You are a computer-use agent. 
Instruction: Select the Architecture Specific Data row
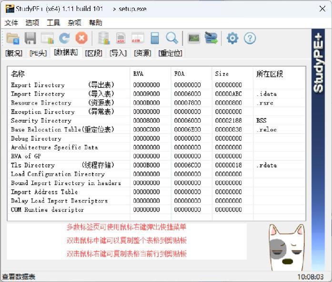point(156,147)
